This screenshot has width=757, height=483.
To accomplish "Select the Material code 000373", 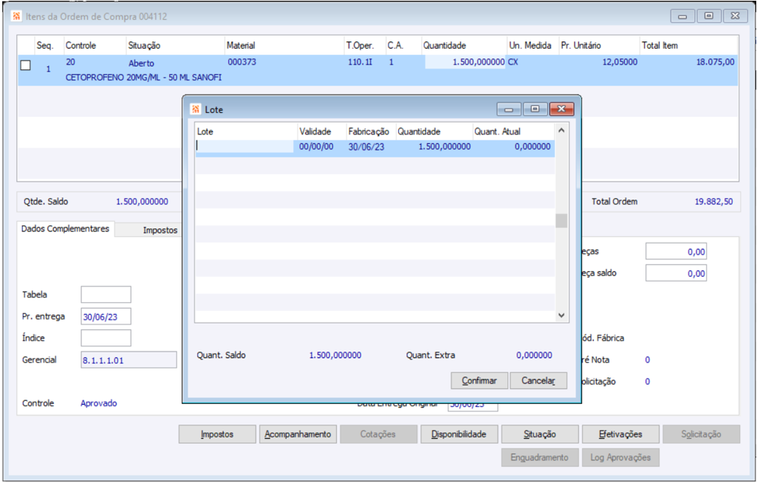I will (242, 62).
